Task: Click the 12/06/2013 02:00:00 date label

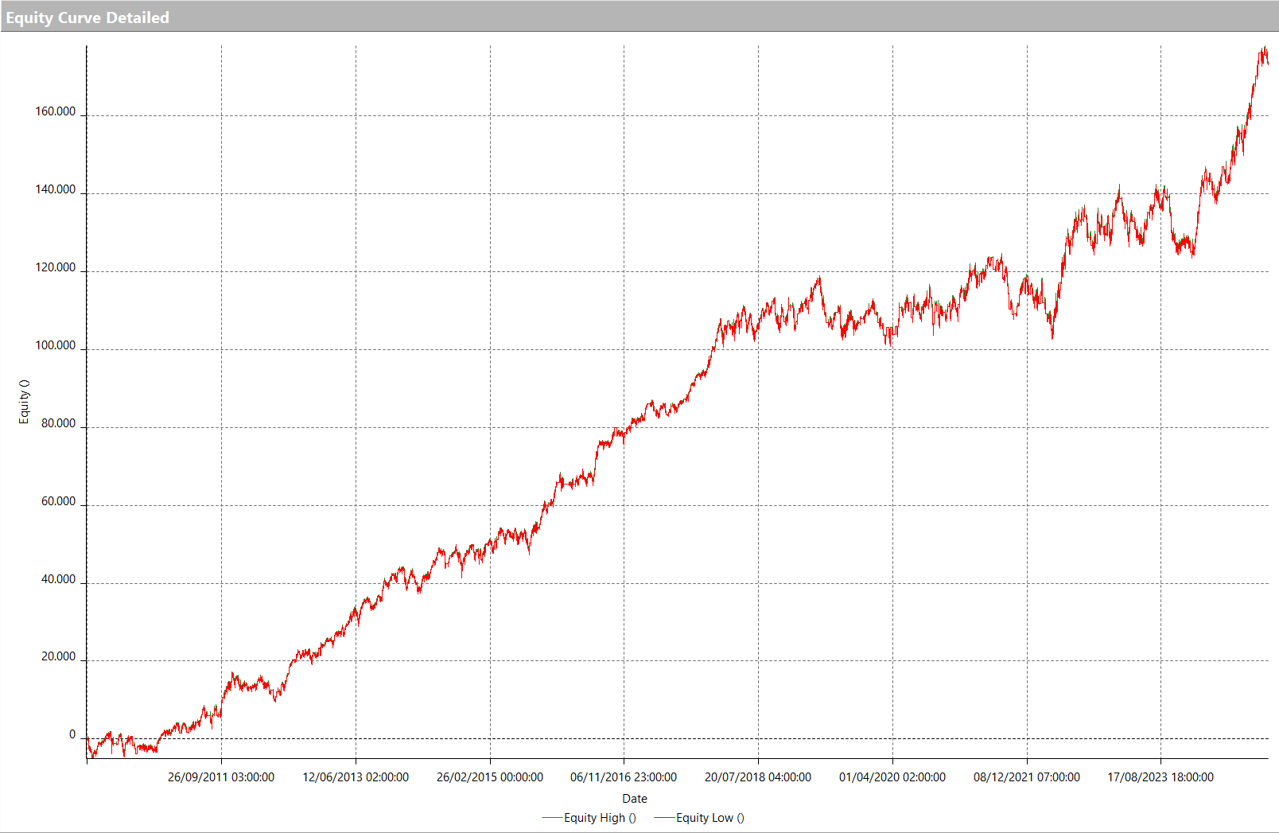Action: (x=356, y=777)
